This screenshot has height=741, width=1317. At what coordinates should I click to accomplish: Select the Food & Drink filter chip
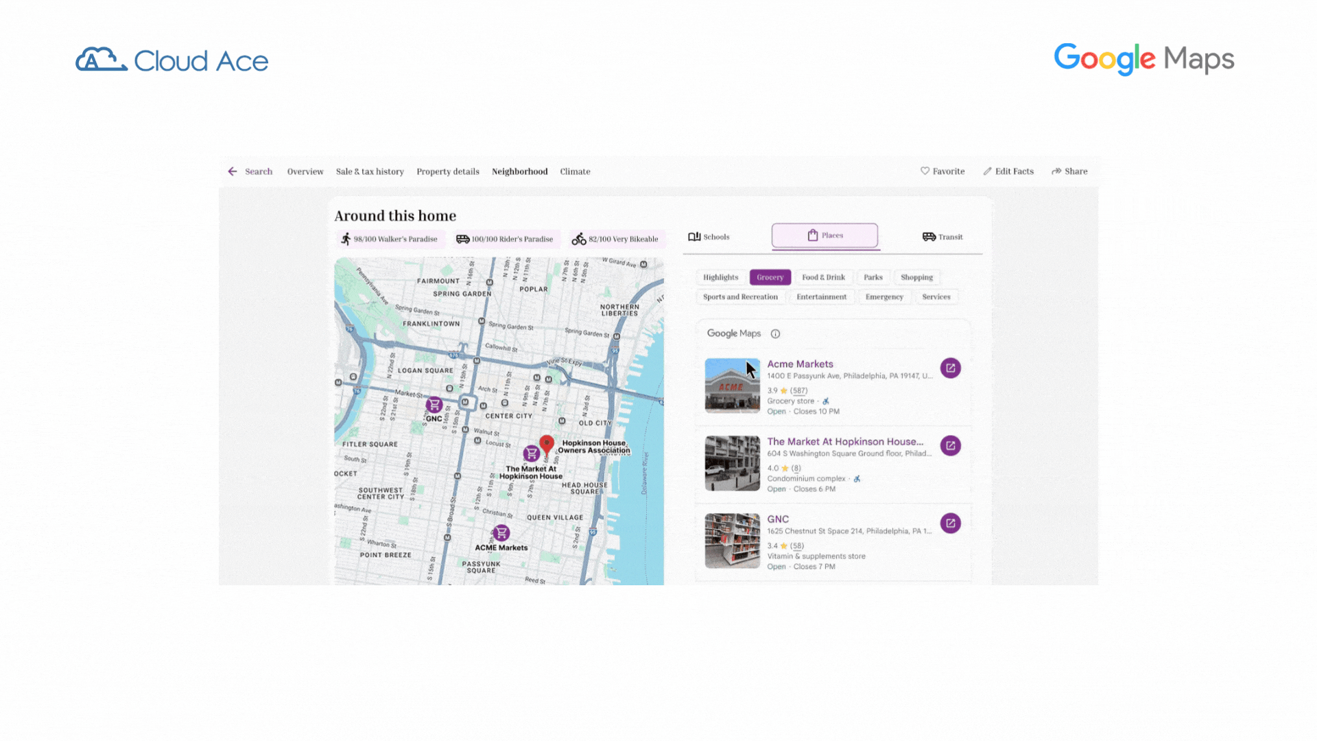coord(823,277)
